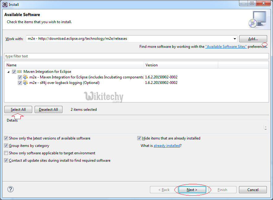Viewport: 273px width, 200px height.
Task: Click the Eclipse Install window title icon
Action: [5, 4]
